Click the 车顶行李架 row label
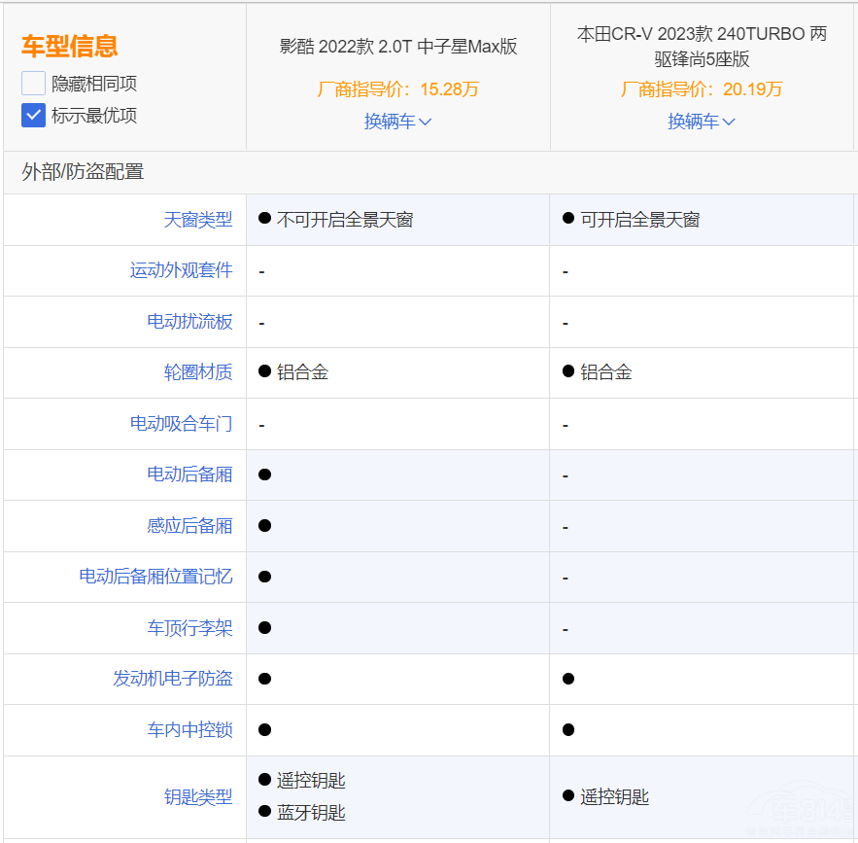The image size is (858, 843). [x=189, y=628]
